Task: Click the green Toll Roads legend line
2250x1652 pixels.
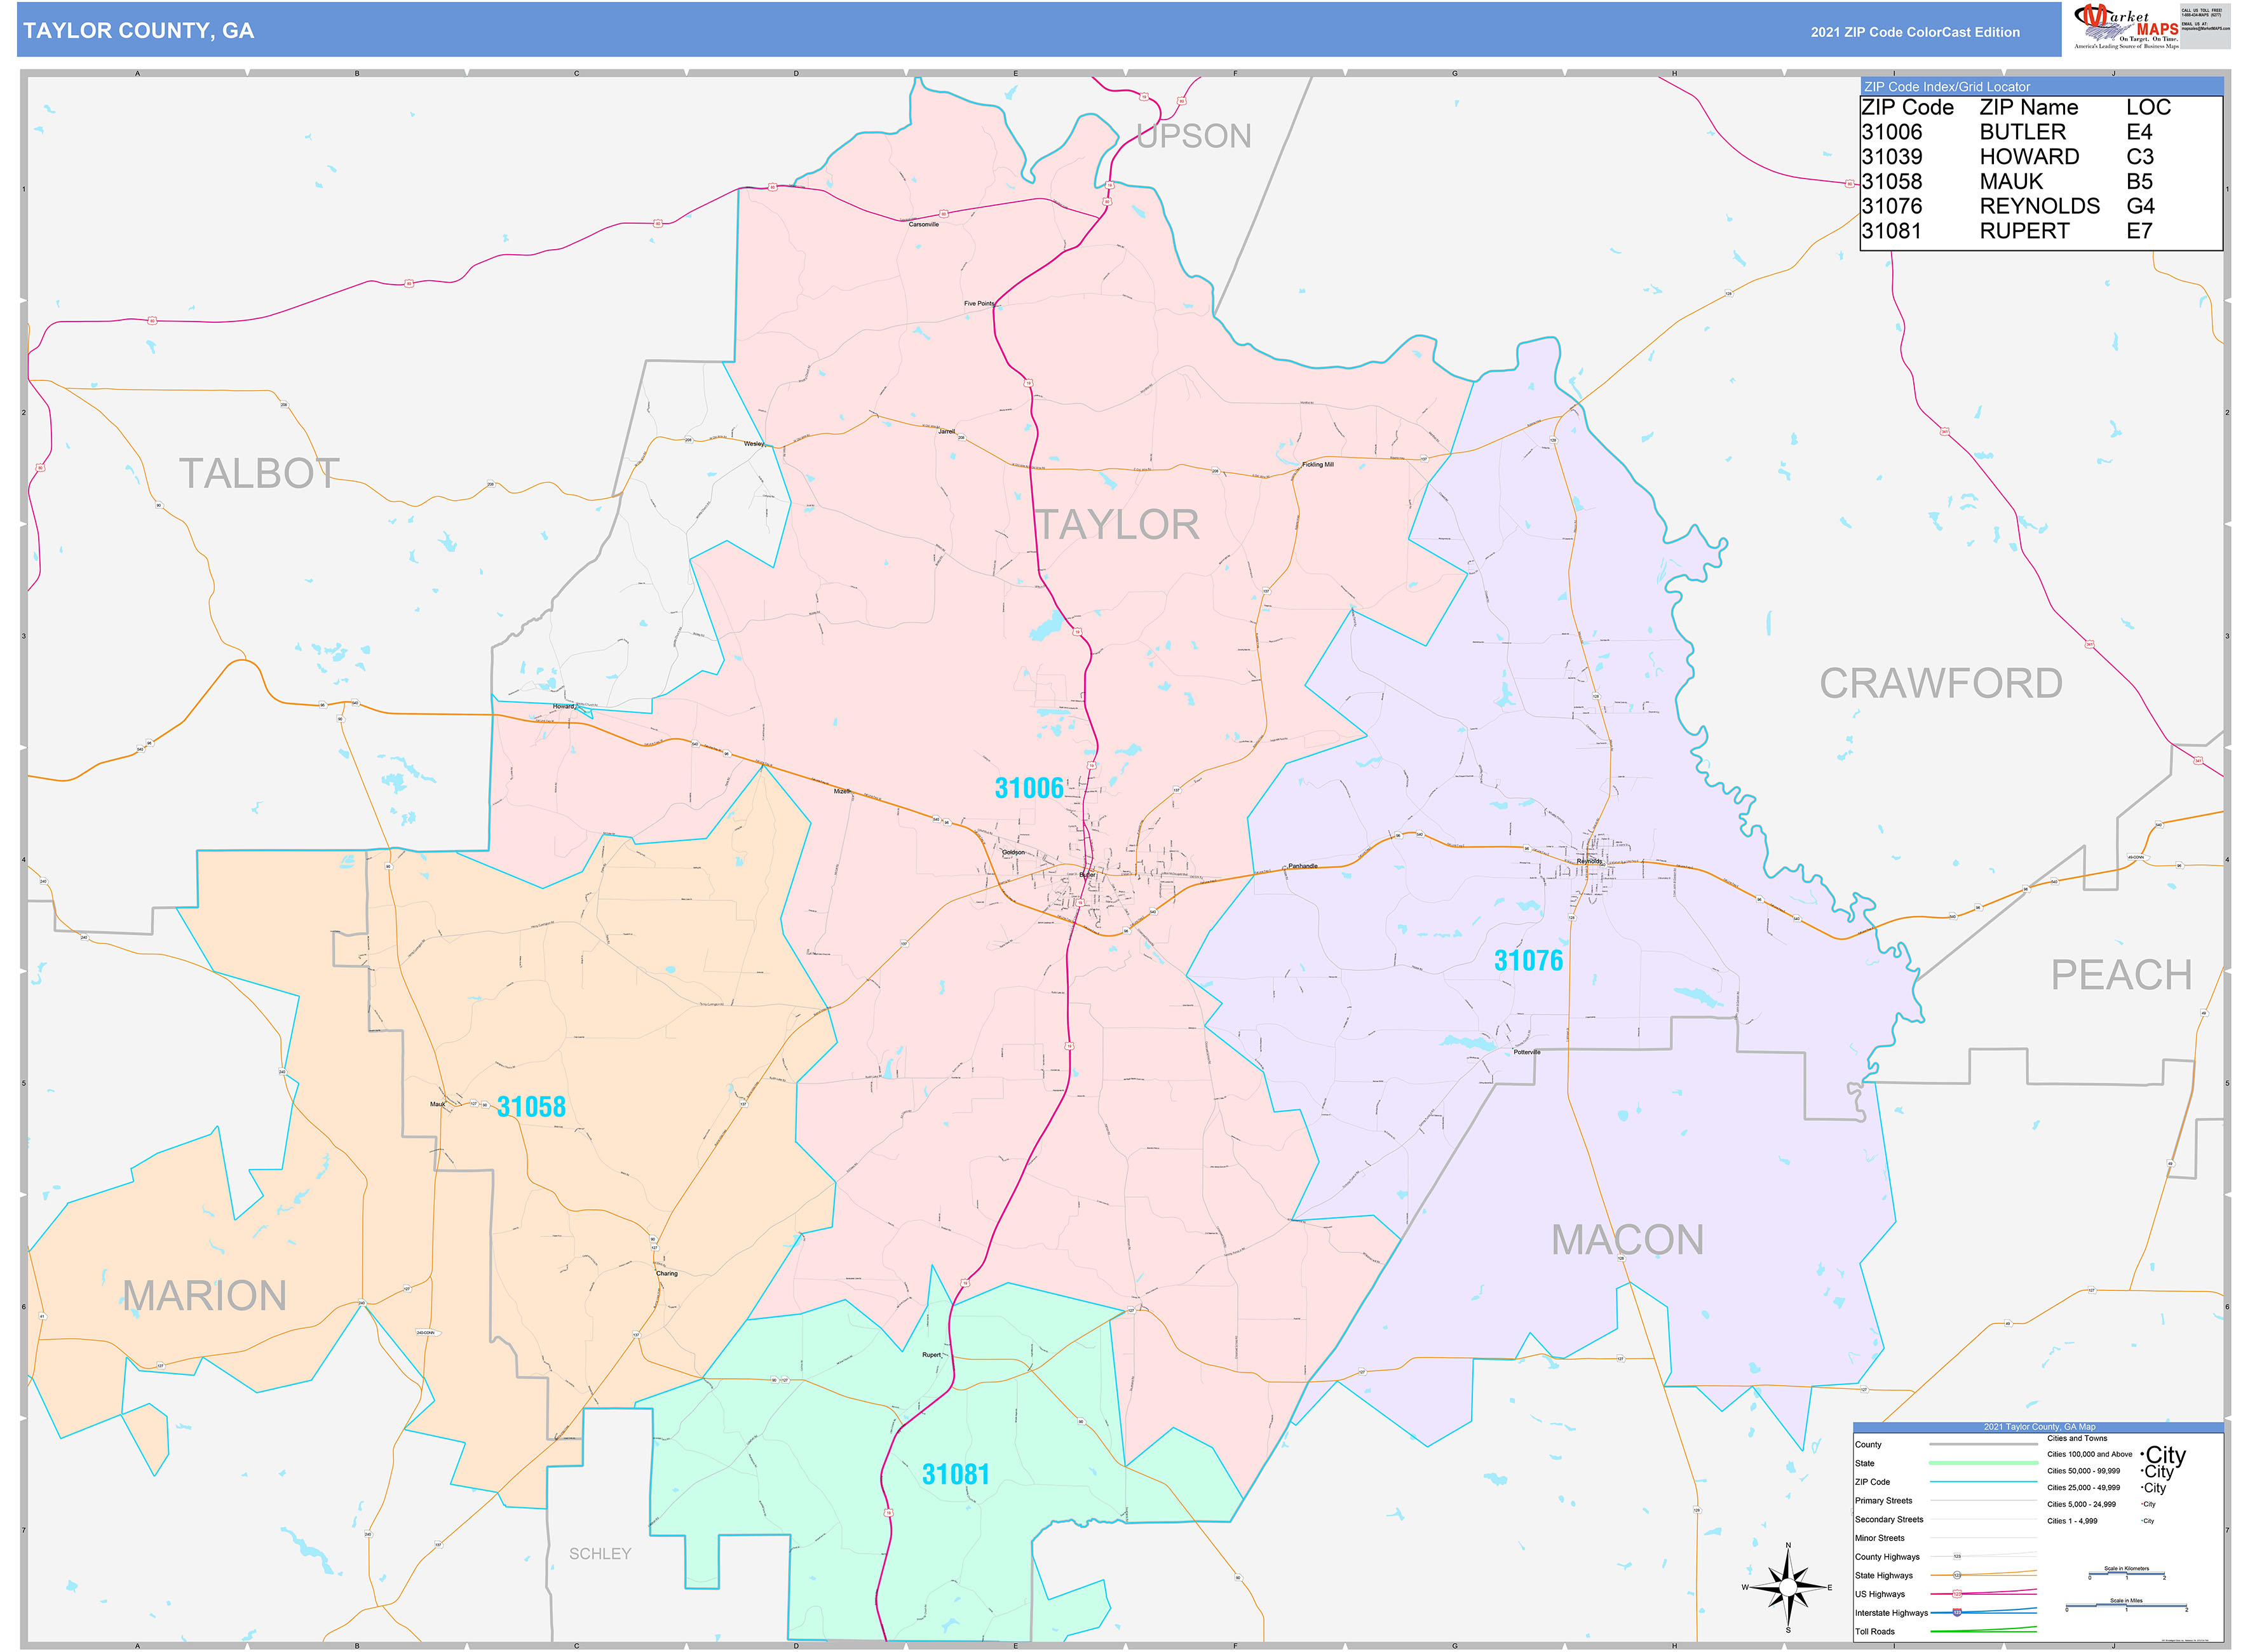Action: tap(1983, 1631)
